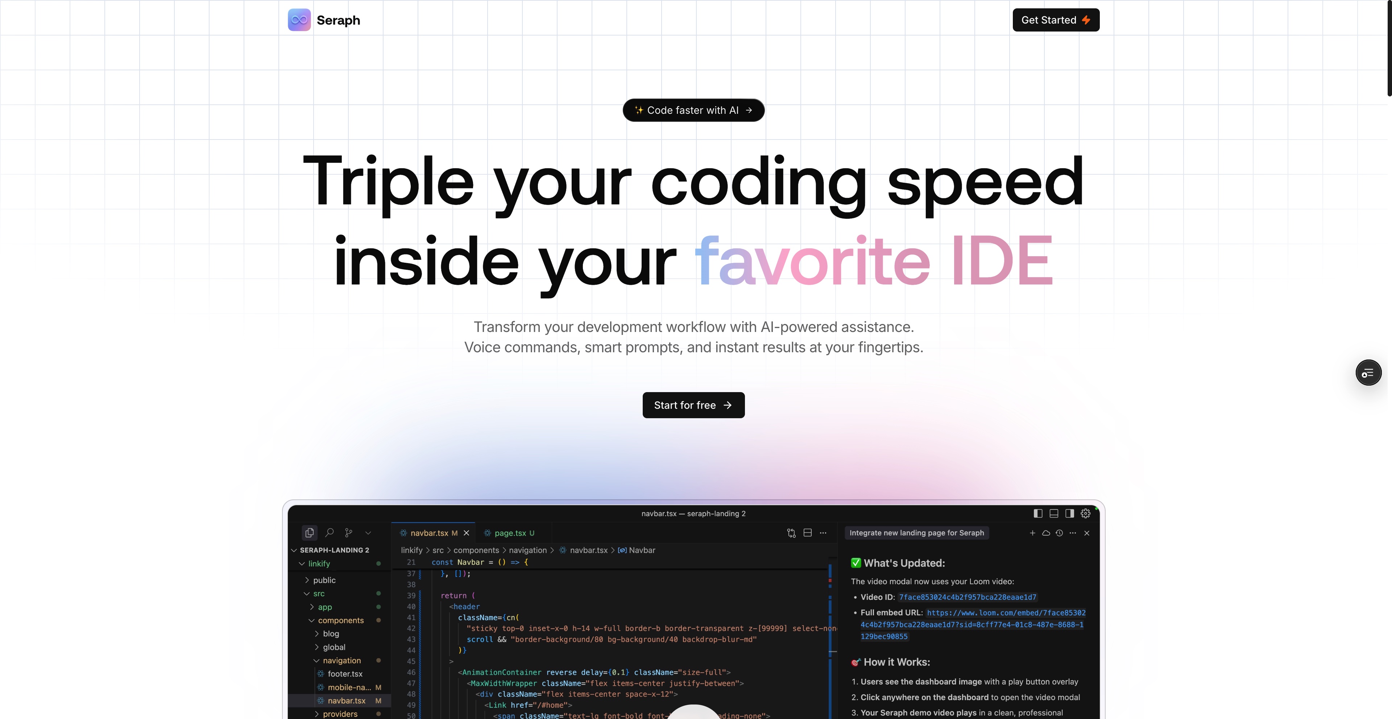Start a new chat with the plus icon
1392x719 pixels.
[1032, 533]
